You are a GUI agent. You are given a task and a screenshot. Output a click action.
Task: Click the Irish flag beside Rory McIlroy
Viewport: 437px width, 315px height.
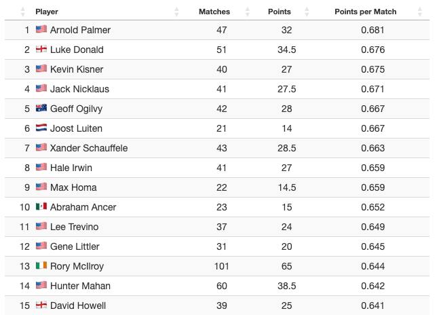41,266
